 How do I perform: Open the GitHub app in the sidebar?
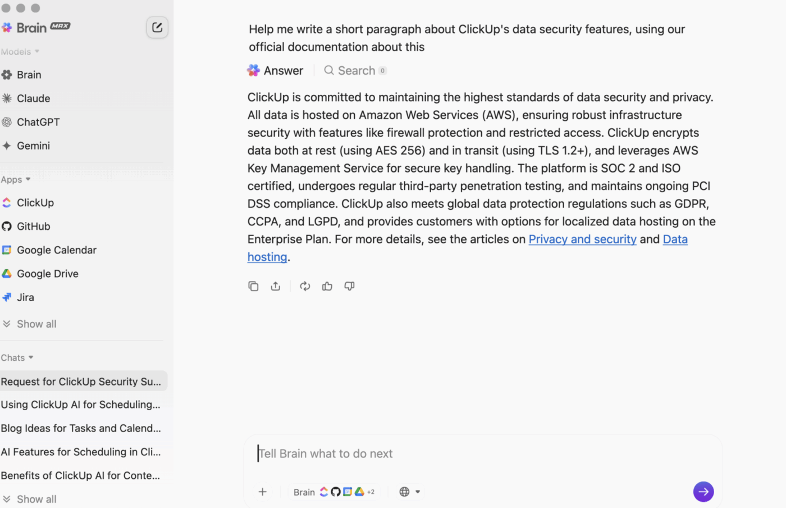(x=33, y=226)
